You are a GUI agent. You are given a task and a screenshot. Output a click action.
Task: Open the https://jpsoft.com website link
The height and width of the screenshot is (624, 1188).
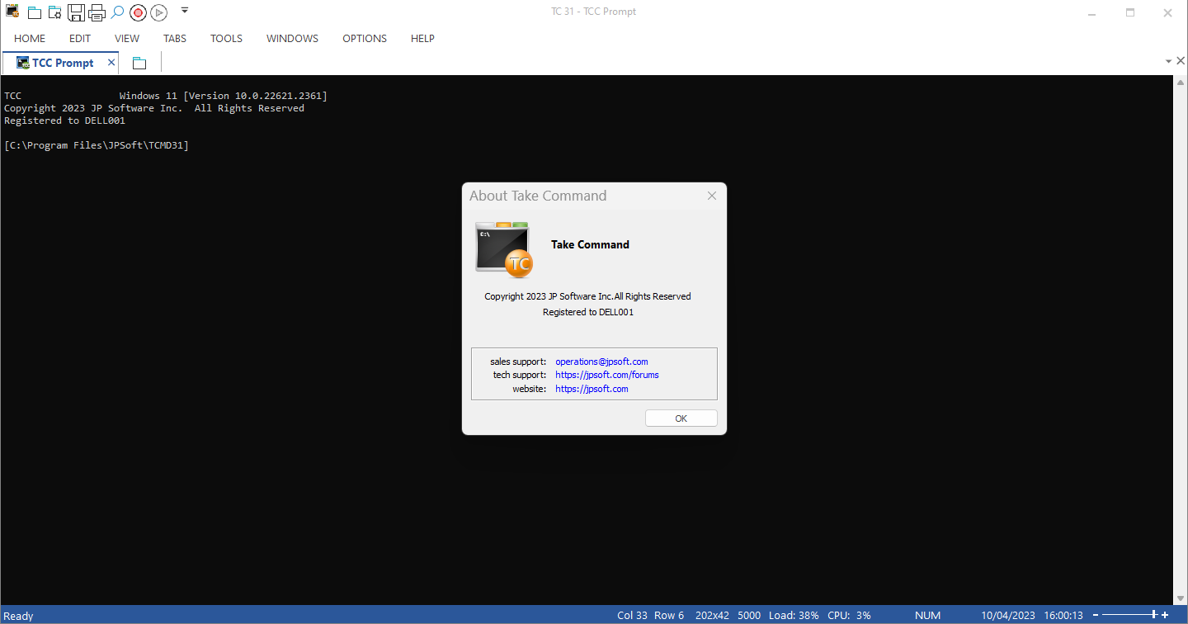pos(592,389)
